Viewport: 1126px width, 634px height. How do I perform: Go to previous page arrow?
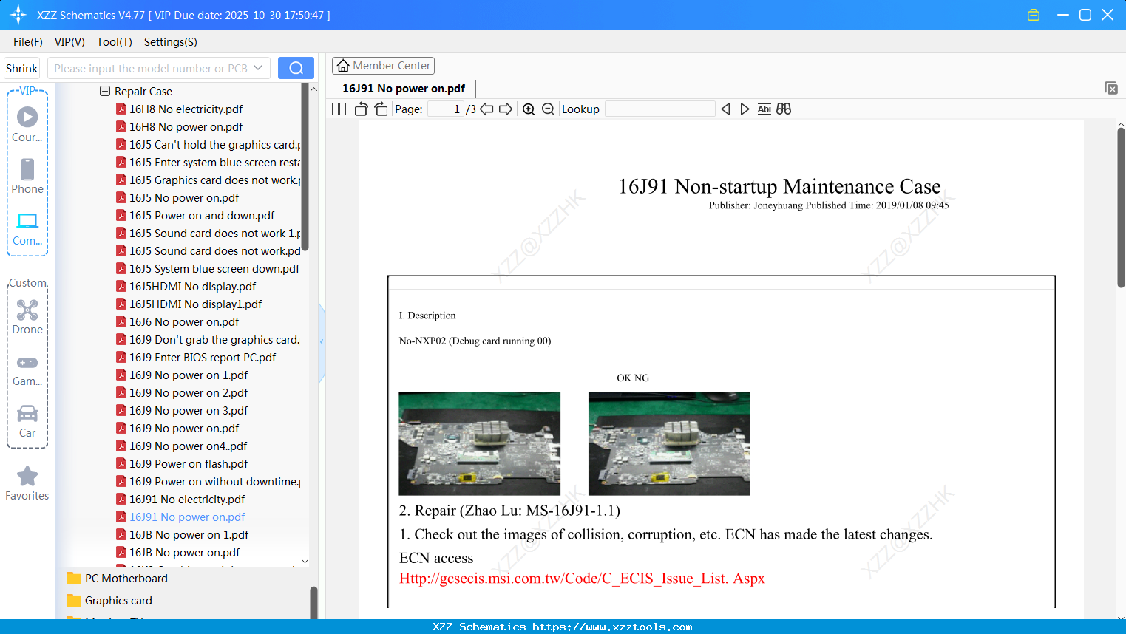coord(486,109)
